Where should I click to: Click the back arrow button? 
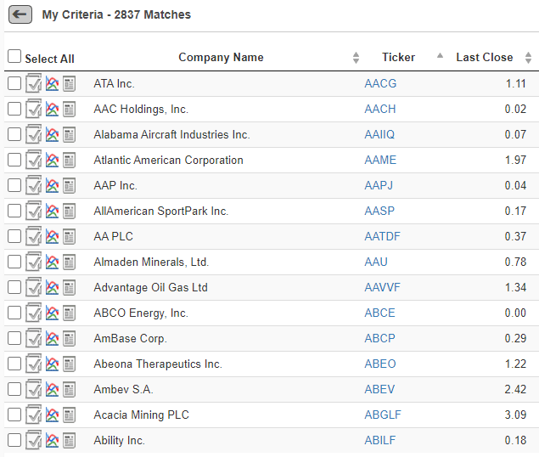click(x=20, y=14)
